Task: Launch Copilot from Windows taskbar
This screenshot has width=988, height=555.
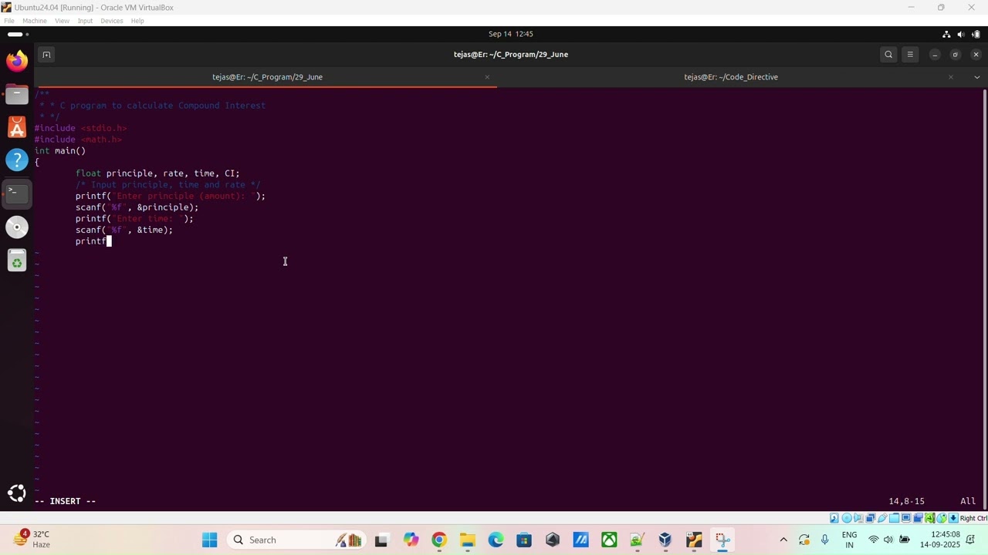Action: (410, 540)
